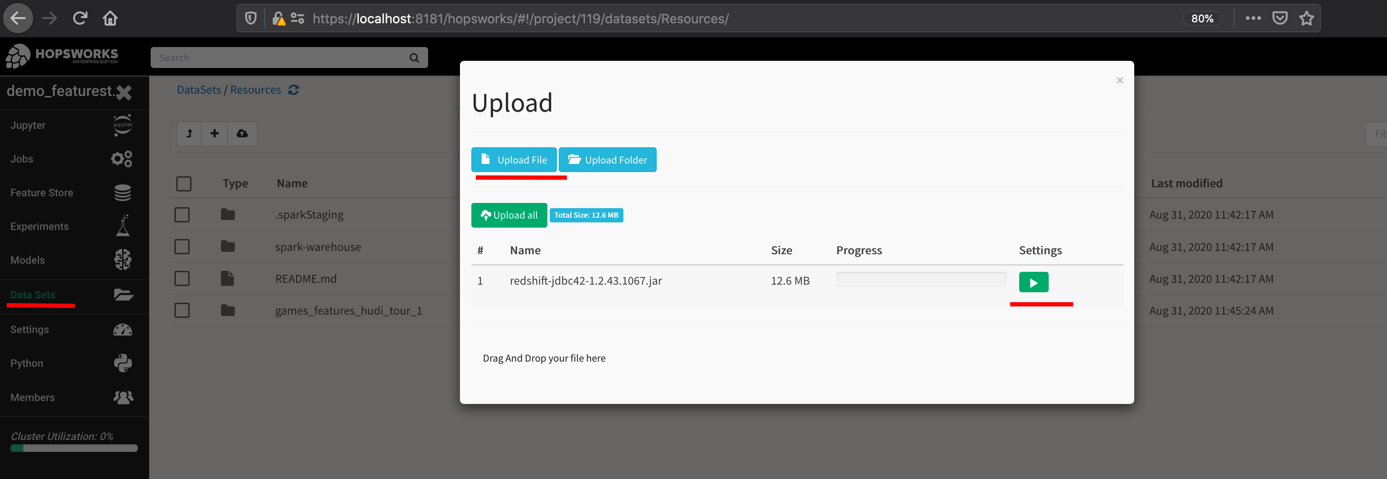
Task: Click the Data Sets open-folder icon
Action: point(123,295)
